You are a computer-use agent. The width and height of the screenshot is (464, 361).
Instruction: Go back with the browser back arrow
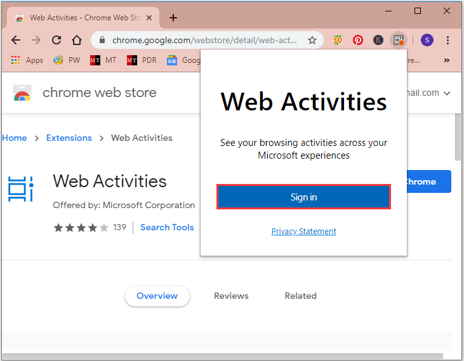point(16,40)
